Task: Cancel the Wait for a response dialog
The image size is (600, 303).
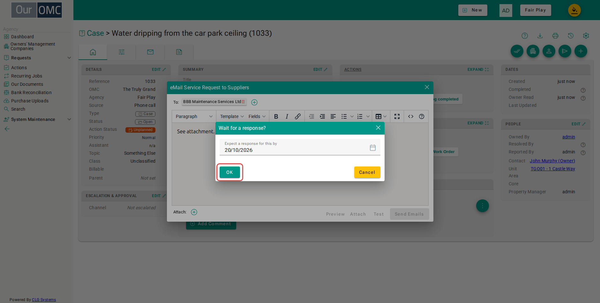Action: coord(367,172)
